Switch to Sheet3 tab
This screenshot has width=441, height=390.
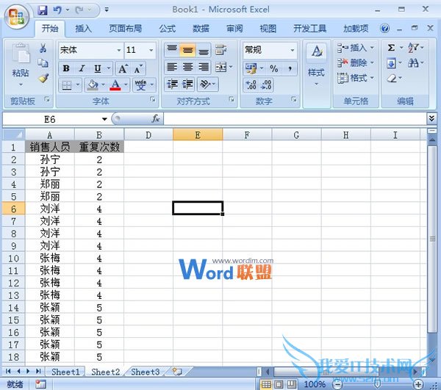tap(145, 372)
